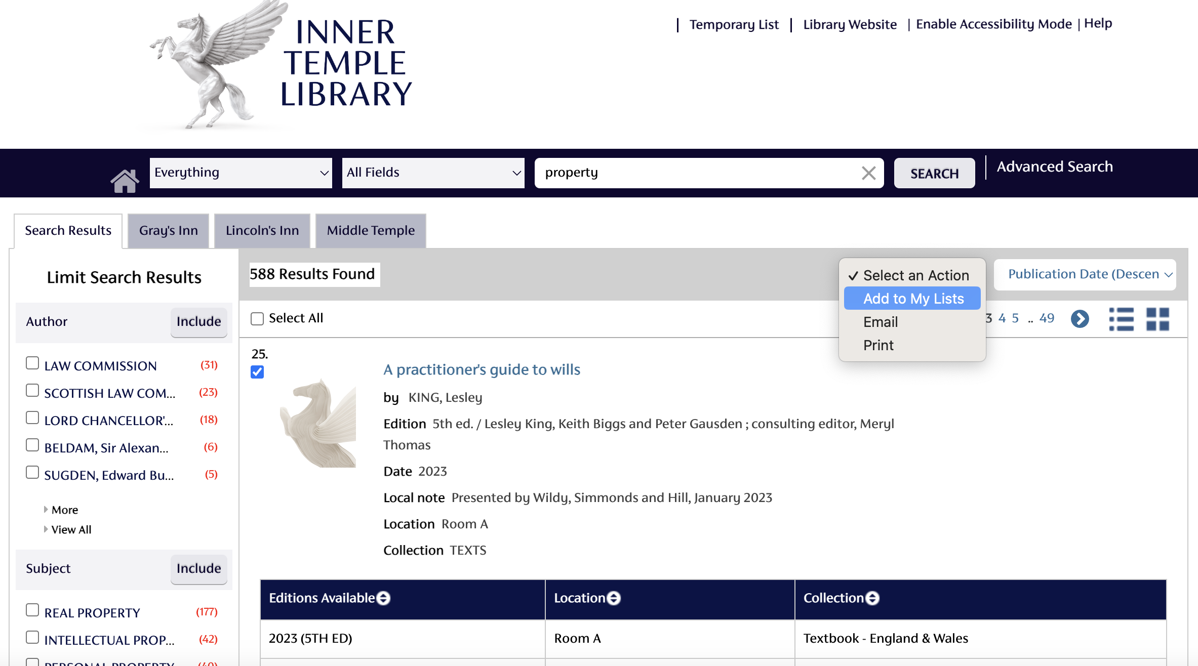This screenshot has height=666, width=1198.
Task: Expand More authors list
Action: click(x=65, y=510)
